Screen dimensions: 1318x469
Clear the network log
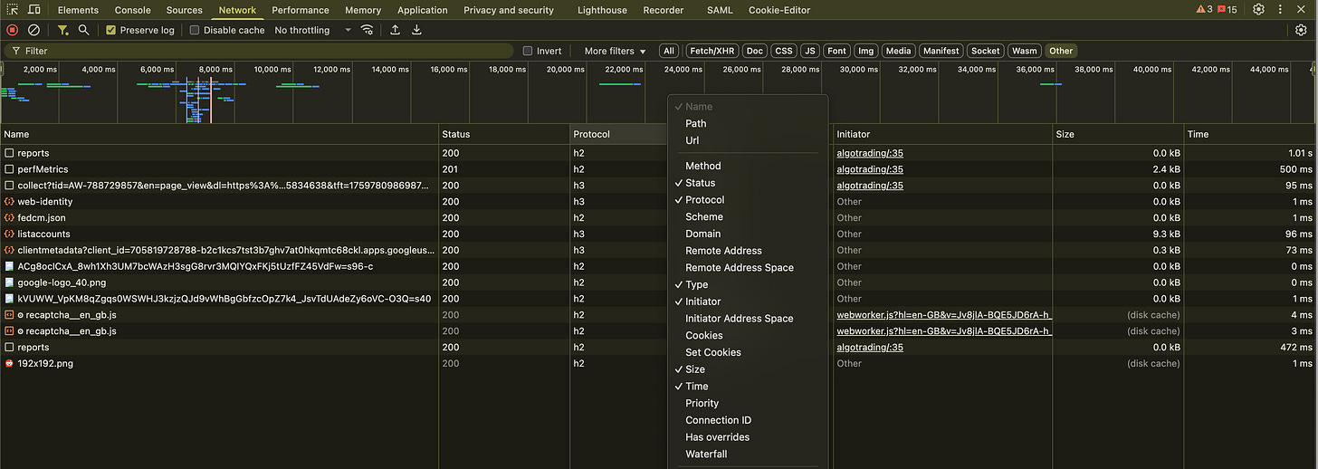[x=33, y=30]
